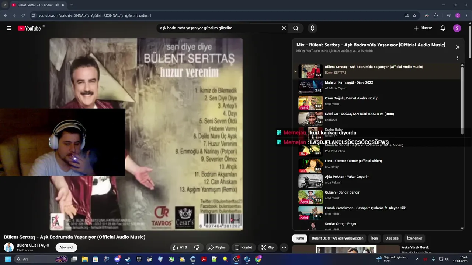Subscribe with Abone ol button
Viewport: 472px width, 265px height.
[66, 247]
